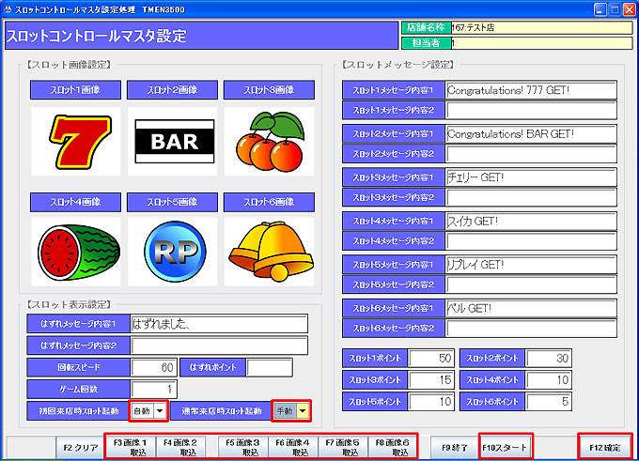Minimize the TMEN3500 window
The height and width of the screenshot is (461, 639).
(600, 9)
